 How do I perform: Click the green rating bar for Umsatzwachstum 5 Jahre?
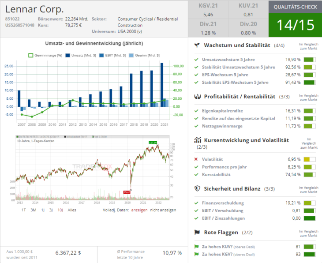tap(309, 60)
